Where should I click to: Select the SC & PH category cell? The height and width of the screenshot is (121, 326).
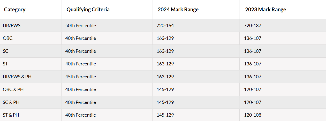[11, 102]
